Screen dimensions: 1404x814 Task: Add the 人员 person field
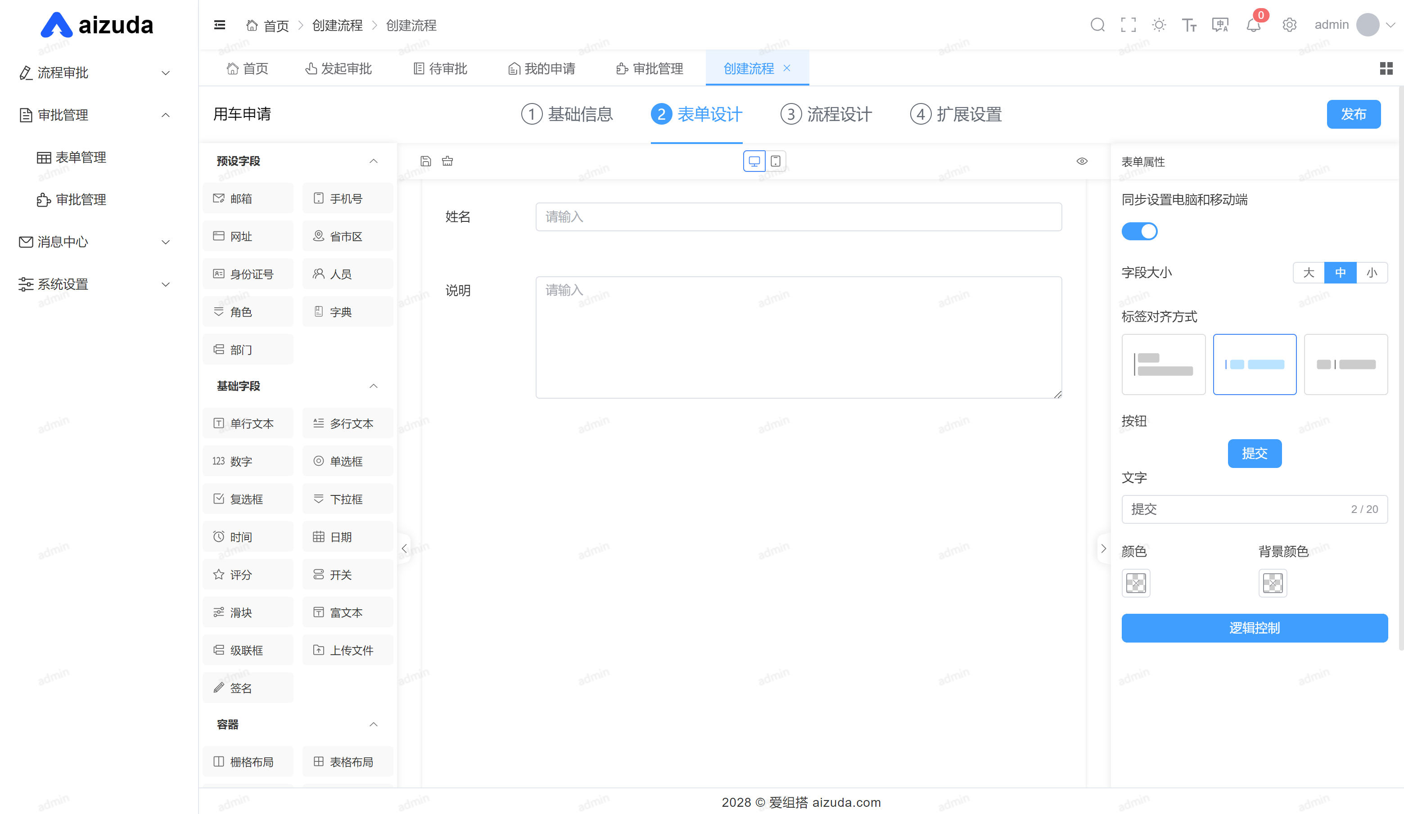point(348,274)
